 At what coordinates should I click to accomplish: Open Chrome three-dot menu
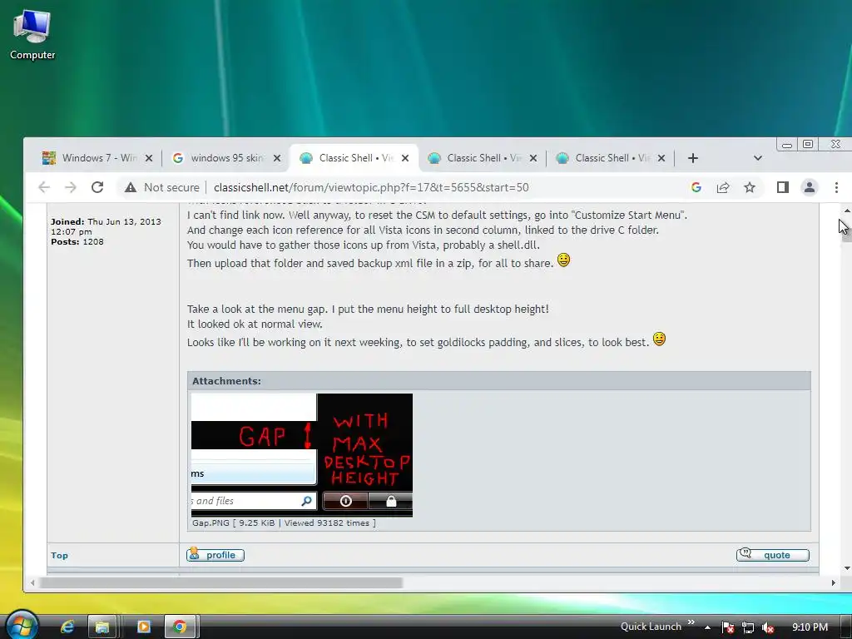pos(836,187)
